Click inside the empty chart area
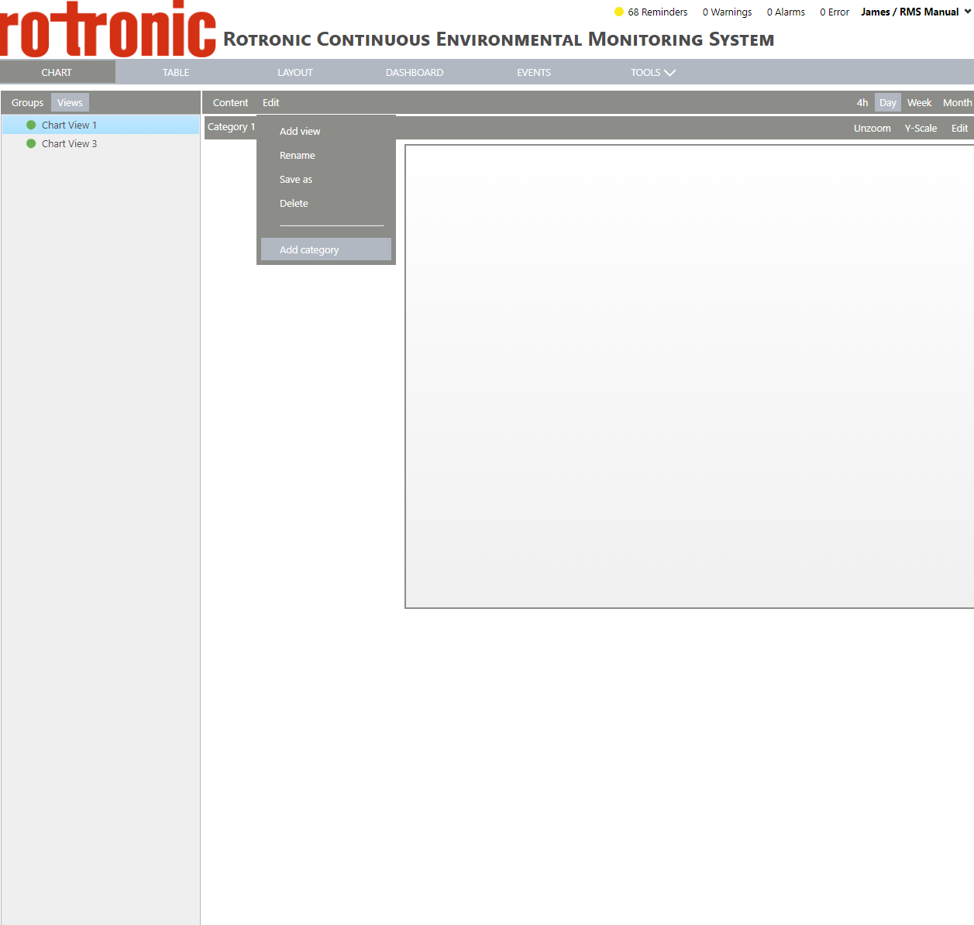Image resolution: width=974 pixels, height=925 pixels. (x=690, y=376)
